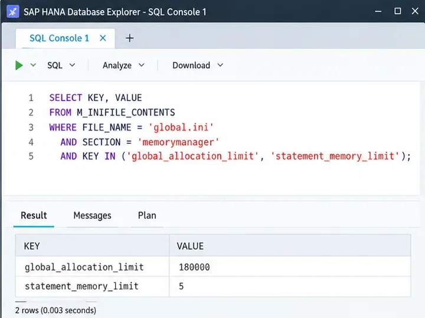Minimize the Database Explorer window
This screenshot has height=318, width=425.
[x=378, y=11]
